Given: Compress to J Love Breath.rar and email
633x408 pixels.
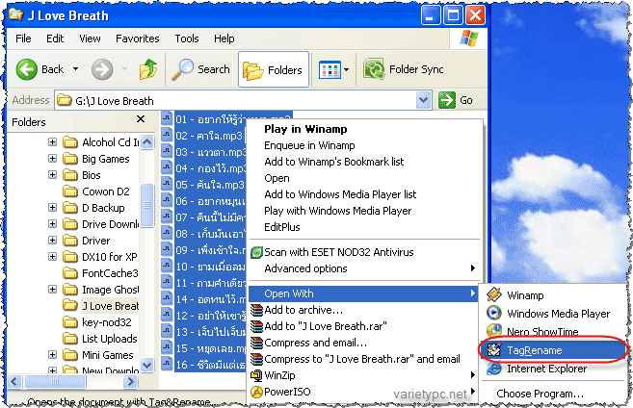Looking at the screenshot, I should click(x=365, y=359).
